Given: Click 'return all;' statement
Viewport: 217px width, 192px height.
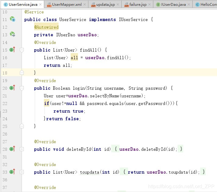Looking at the screenshot, I should [x=58, y=65].
